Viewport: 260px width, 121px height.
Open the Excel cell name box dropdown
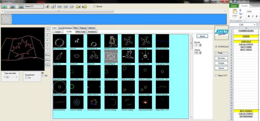point(255,25)
